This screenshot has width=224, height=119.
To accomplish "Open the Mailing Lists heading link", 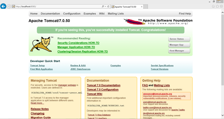I will click(x=162, y=85).
